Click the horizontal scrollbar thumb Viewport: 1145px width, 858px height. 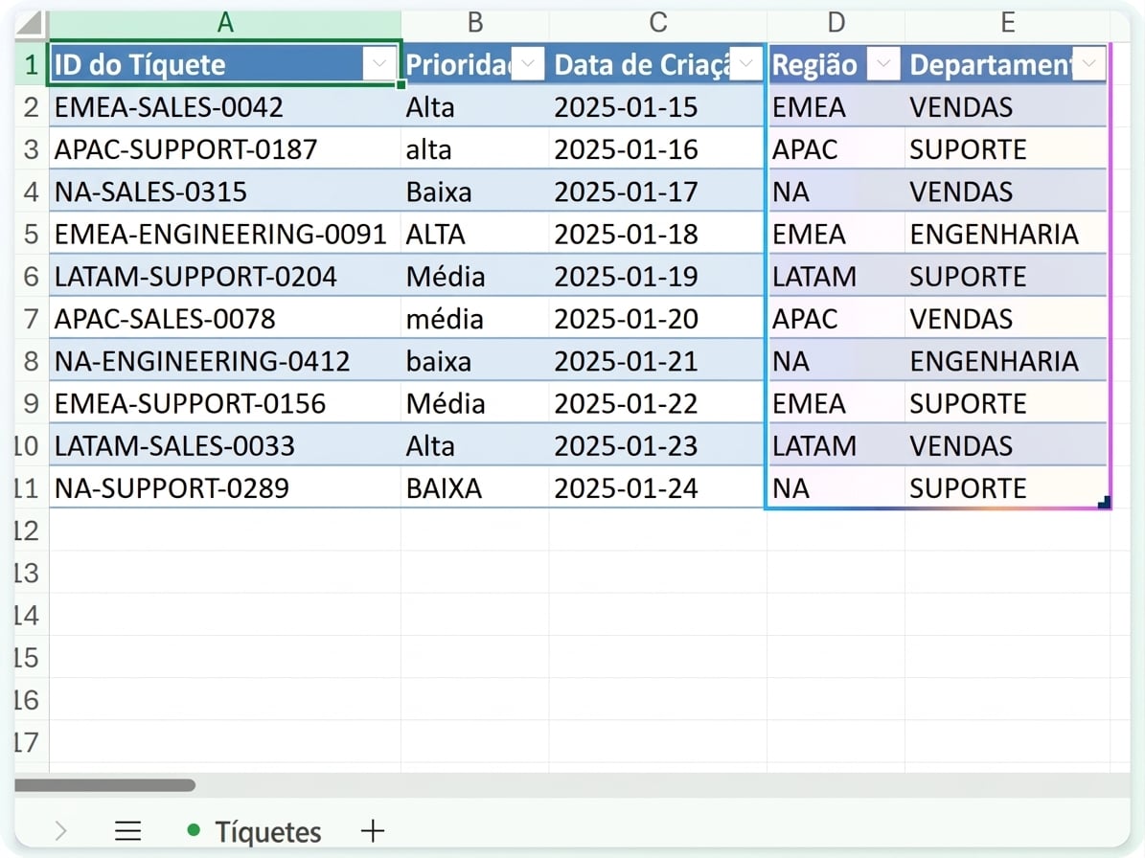(105, 785)
